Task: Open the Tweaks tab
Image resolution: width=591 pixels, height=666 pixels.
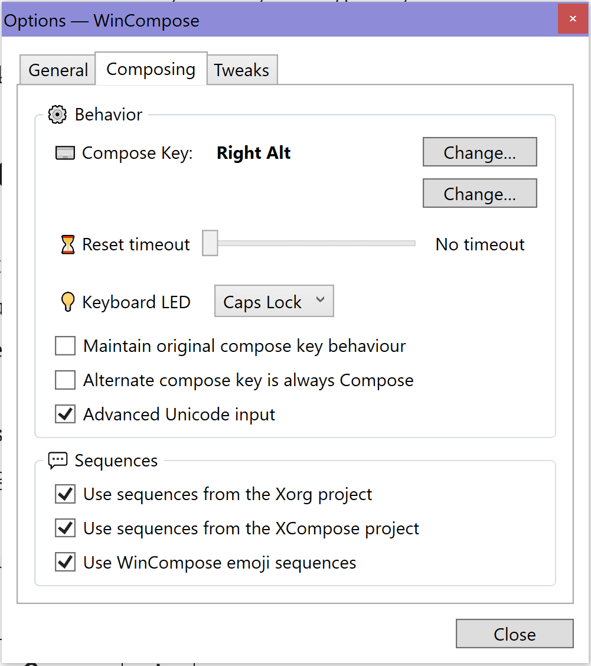Action: pos(241,70)
